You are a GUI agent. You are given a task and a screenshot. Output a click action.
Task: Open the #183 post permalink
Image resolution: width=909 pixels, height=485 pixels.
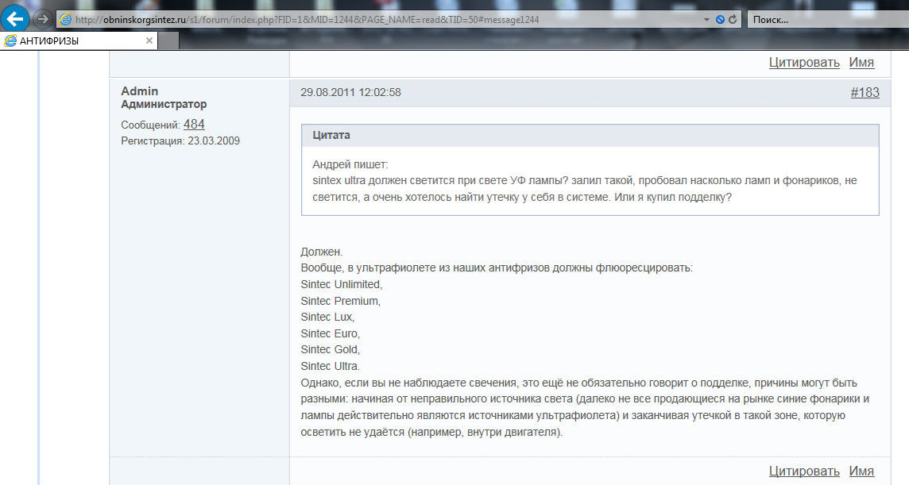tap(865, 92)
